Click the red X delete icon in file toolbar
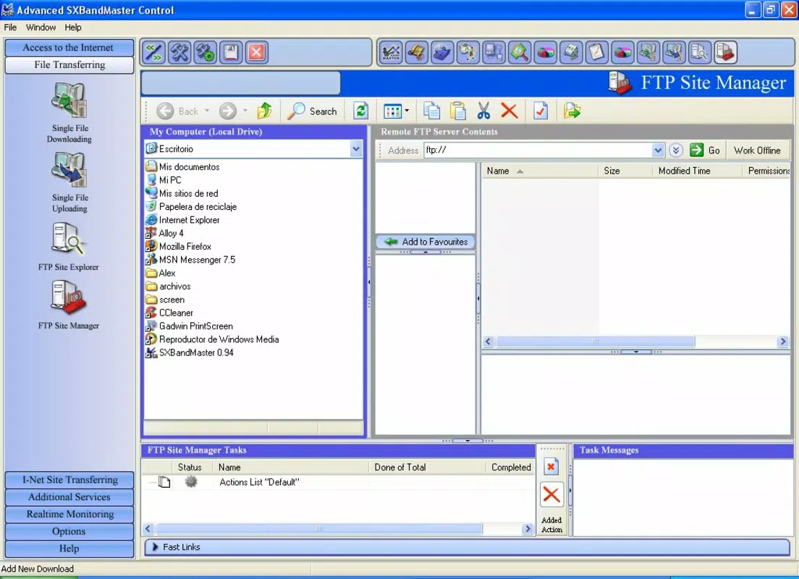 (509, 111)
